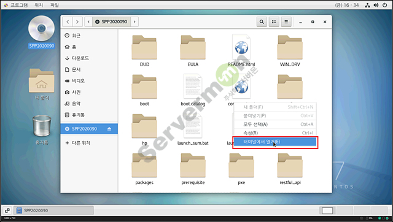The width and height of the screenshot is (393, 222).
Task: Go forward with the right arrow button
Action: coord(77,22)
